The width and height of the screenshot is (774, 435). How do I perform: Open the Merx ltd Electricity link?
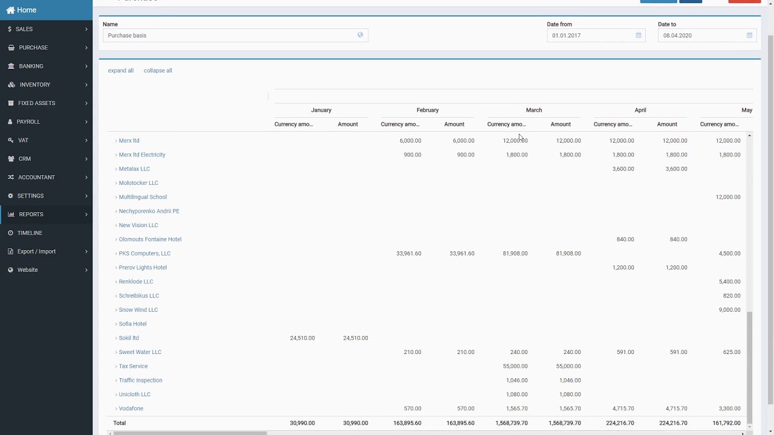tap(142, 155)
